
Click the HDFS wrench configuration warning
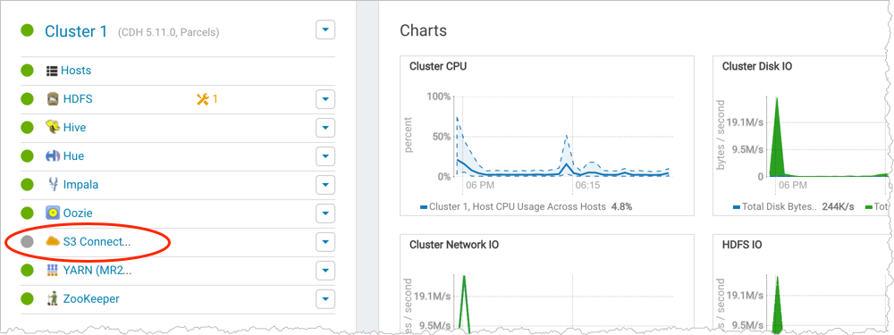(x=207, y=99)
